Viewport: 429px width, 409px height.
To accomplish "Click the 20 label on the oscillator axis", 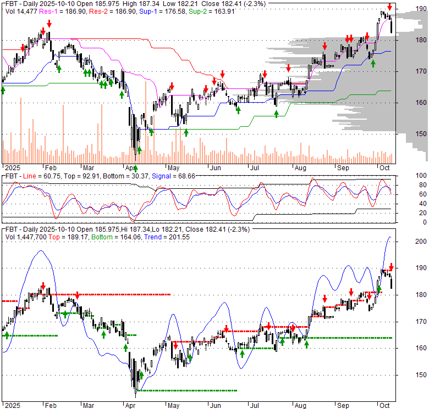I will pyautogui.click(x=423, y=213).
